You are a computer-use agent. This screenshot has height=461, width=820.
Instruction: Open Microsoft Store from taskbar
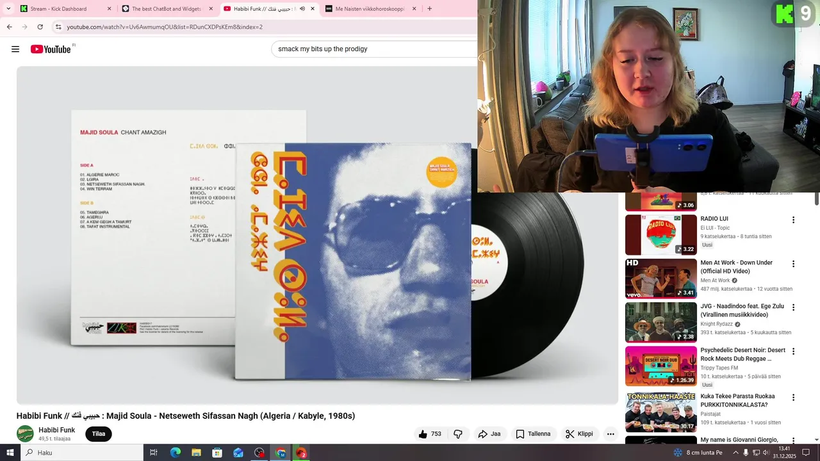217,453
